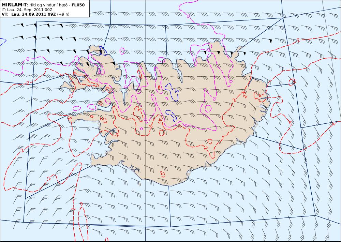Click the 'IT: Lau. 24. Sep. 2011 00Z' line
The width and height of the screenshot is (341, 242).
27,10
